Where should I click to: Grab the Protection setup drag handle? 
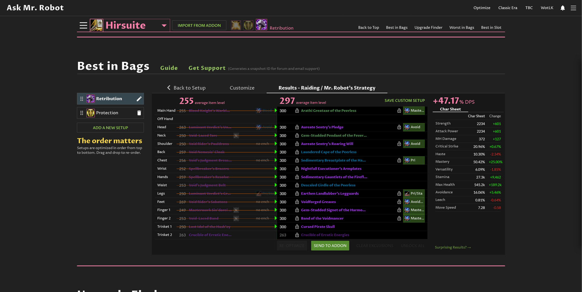point(82,113)
